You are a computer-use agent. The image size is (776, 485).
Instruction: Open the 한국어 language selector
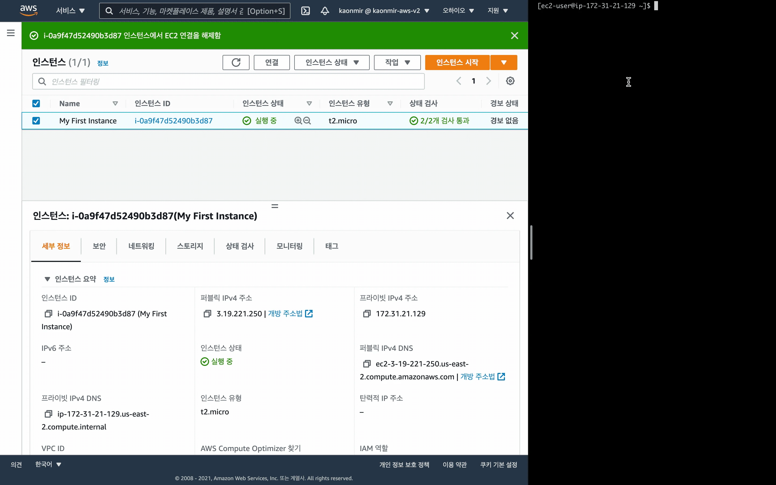point(48,464)
